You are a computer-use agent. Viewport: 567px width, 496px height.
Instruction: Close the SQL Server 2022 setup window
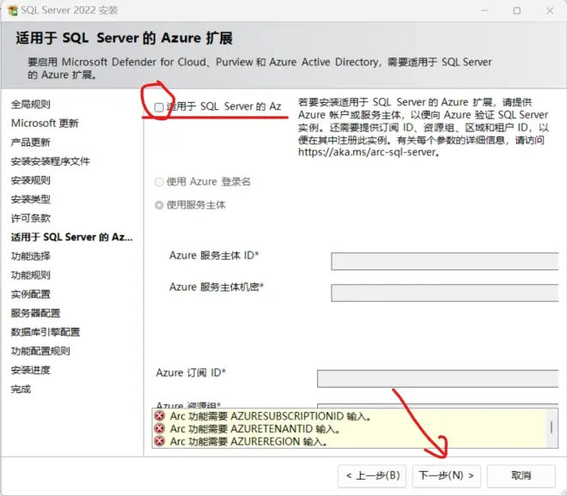pyautogui.click(x=550, y=11)
